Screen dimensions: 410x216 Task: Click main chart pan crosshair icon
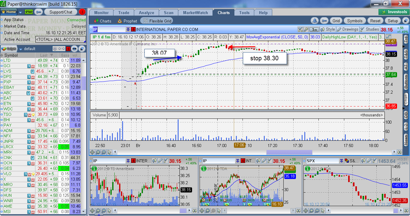tap(92, 152)
